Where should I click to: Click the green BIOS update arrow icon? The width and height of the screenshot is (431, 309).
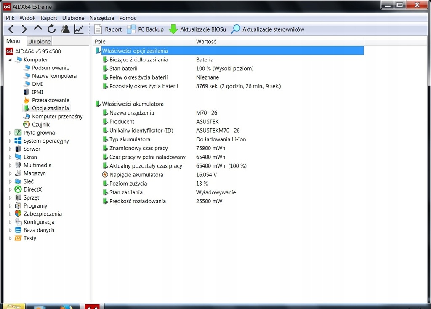[173, 29]
